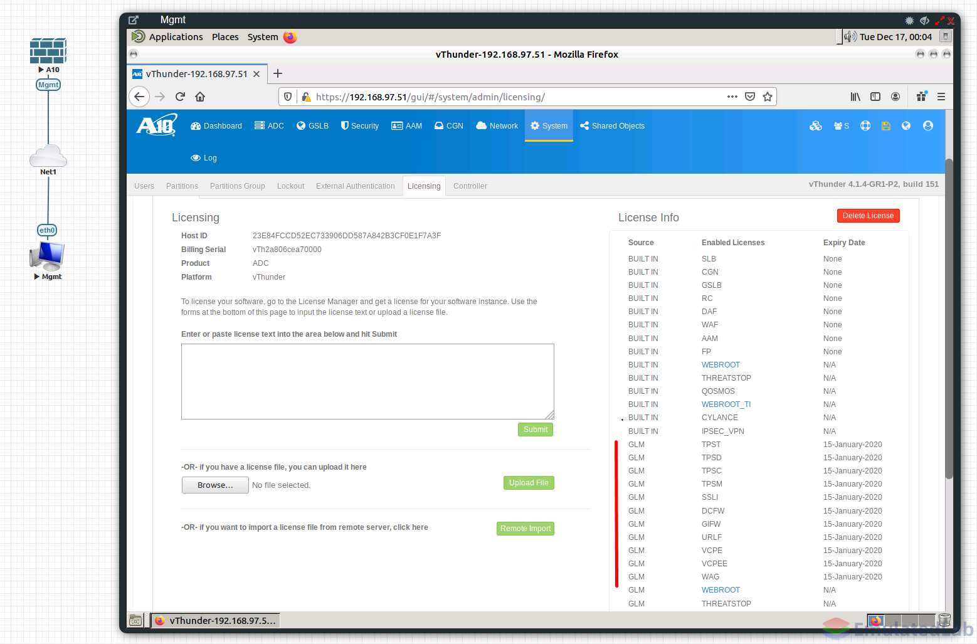Click the volume speaker icon in top panel
This screenshot has height=644, width=977.
click(850, 36)
